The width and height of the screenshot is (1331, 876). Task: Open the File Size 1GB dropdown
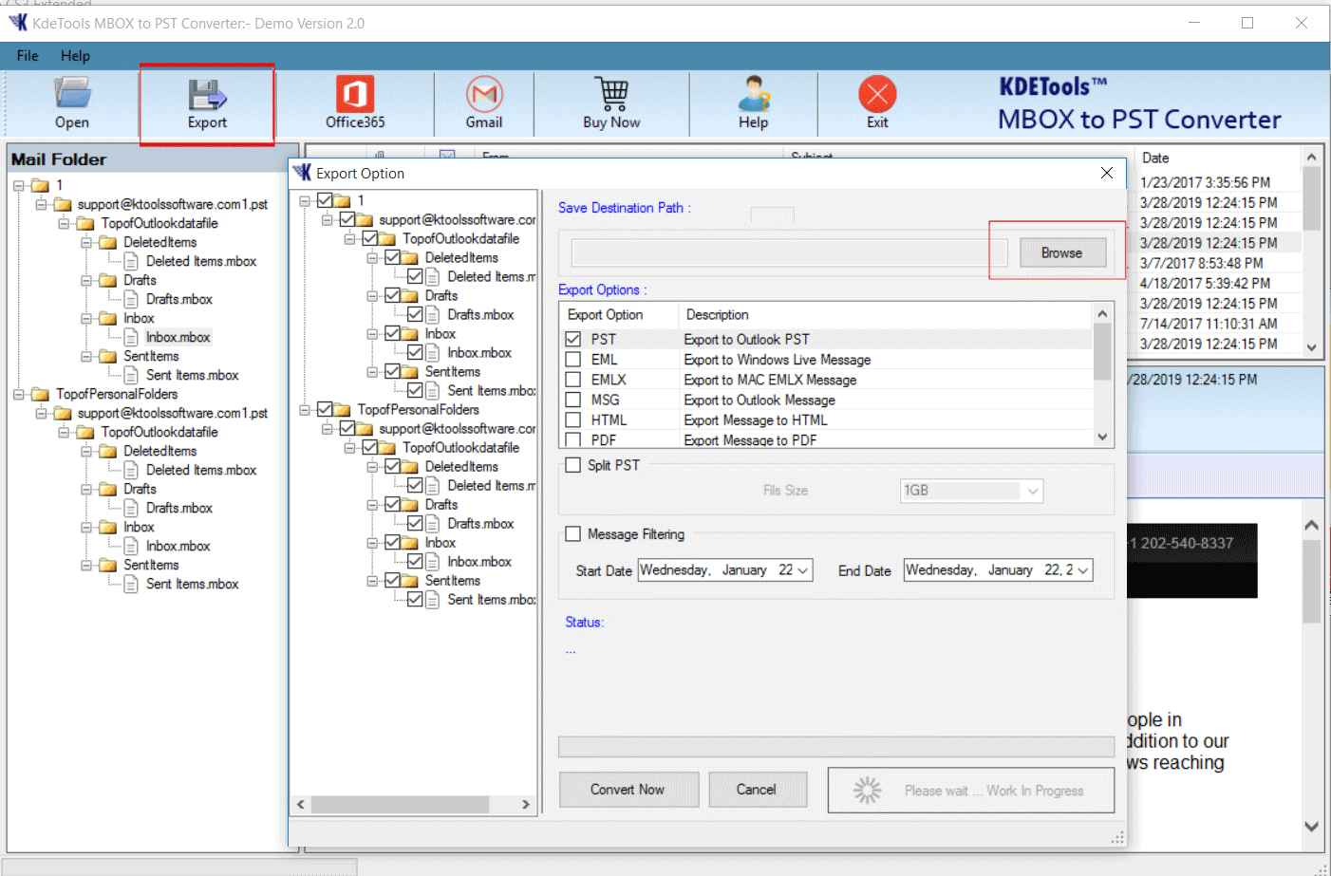pos(1033,491)
